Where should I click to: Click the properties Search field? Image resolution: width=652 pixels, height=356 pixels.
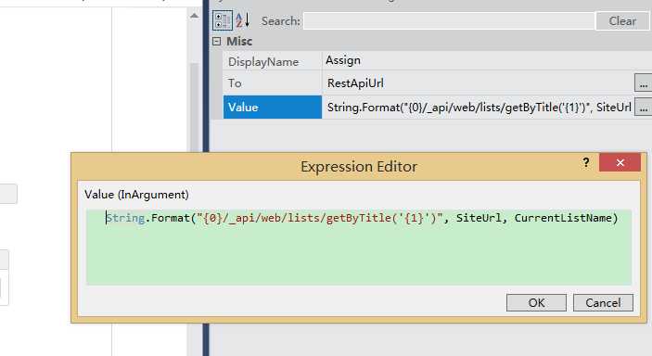(449, 20)
